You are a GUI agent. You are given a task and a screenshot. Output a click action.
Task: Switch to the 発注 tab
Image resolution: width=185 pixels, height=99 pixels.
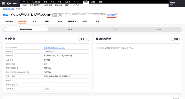(97, 21)
